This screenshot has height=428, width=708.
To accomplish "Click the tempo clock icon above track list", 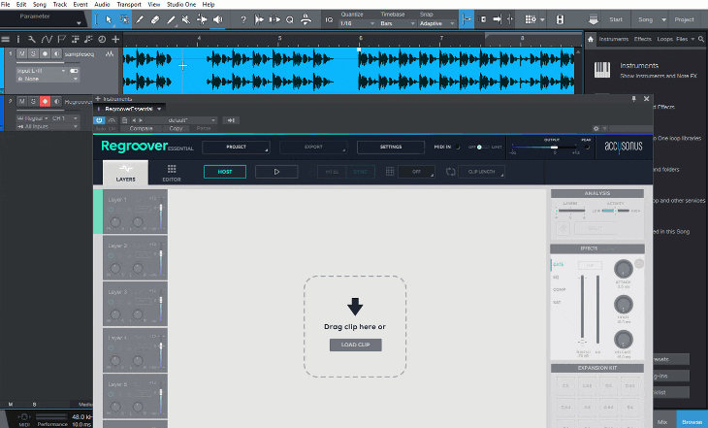I will [x=102, y=40].
